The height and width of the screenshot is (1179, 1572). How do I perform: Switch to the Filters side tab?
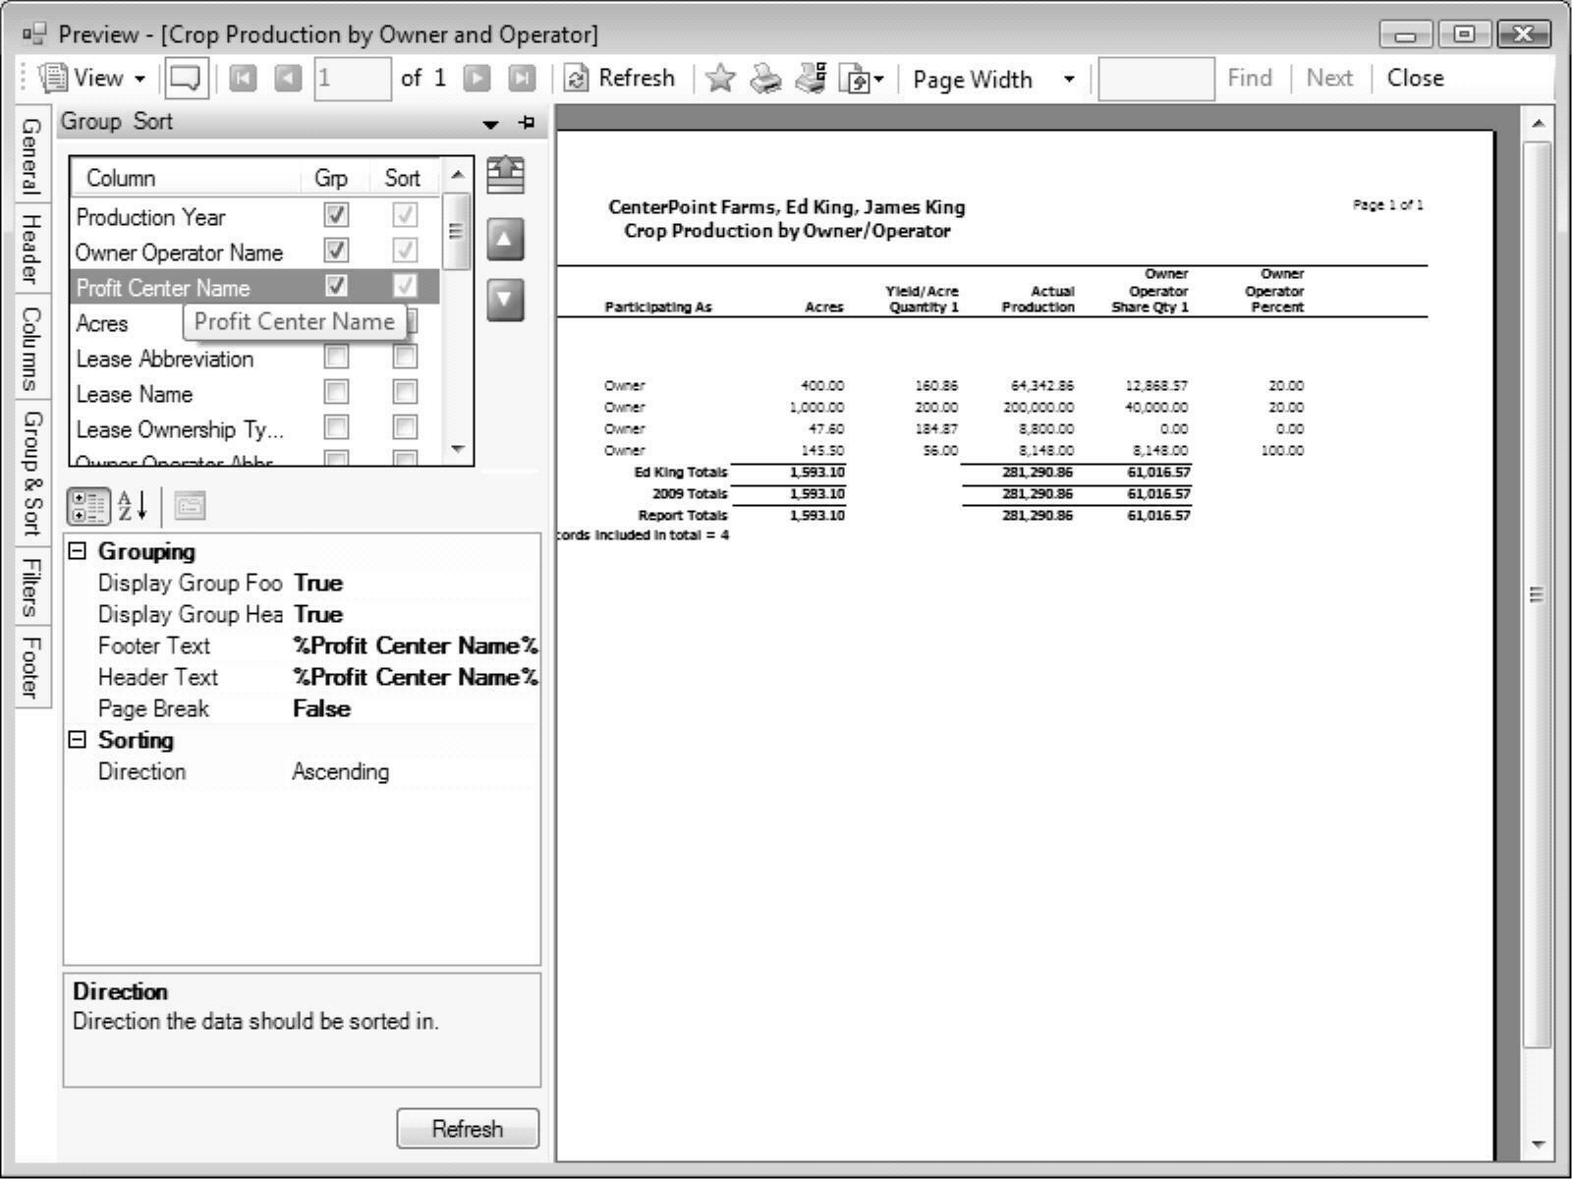(32, 587)
